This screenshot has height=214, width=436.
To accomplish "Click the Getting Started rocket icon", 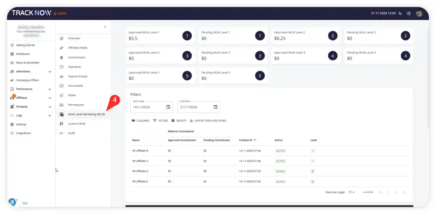I will 12,45.
